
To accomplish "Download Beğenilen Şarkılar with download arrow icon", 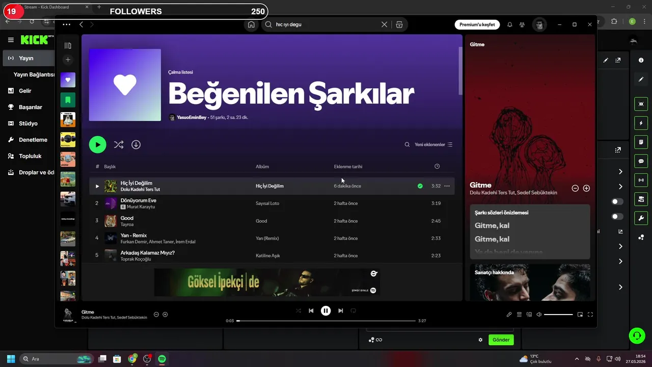I will click(136, 145).
